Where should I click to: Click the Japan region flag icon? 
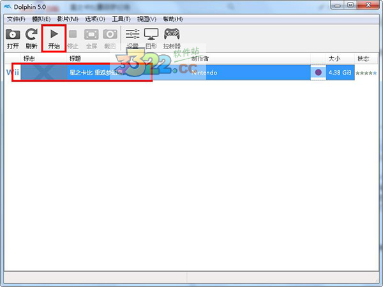(x=318, y=72)
